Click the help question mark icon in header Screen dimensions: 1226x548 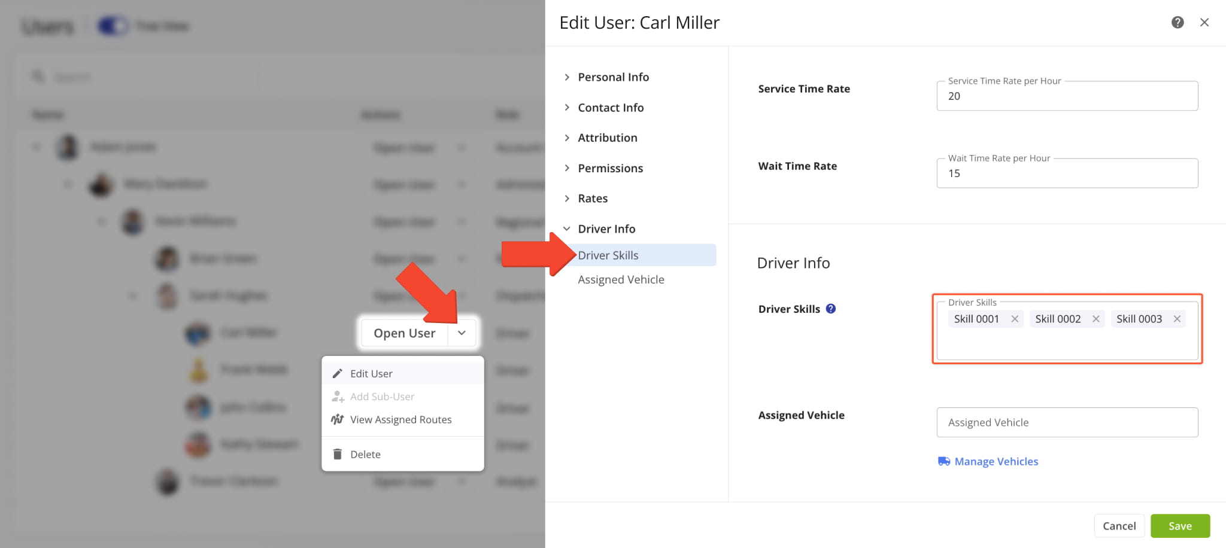tap(1177, 23)
